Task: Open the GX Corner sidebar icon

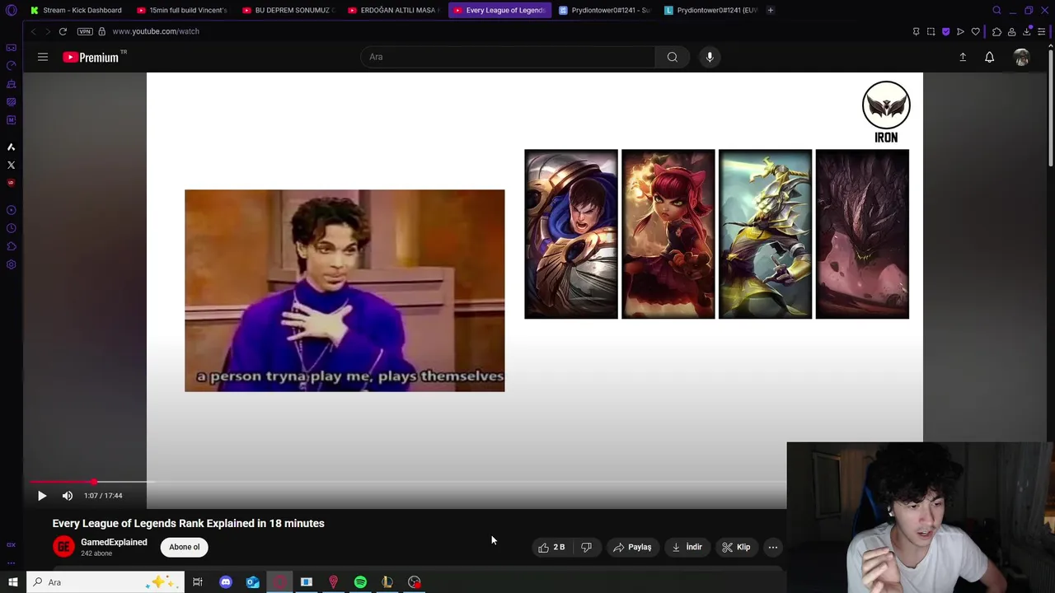Action: [11, 544]
